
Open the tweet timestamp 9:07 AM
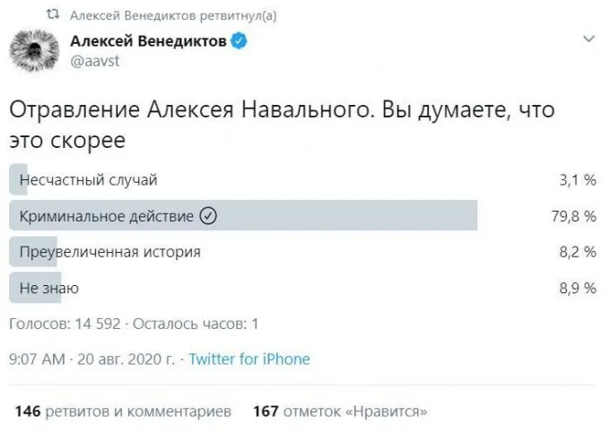[x=37, y=359]
